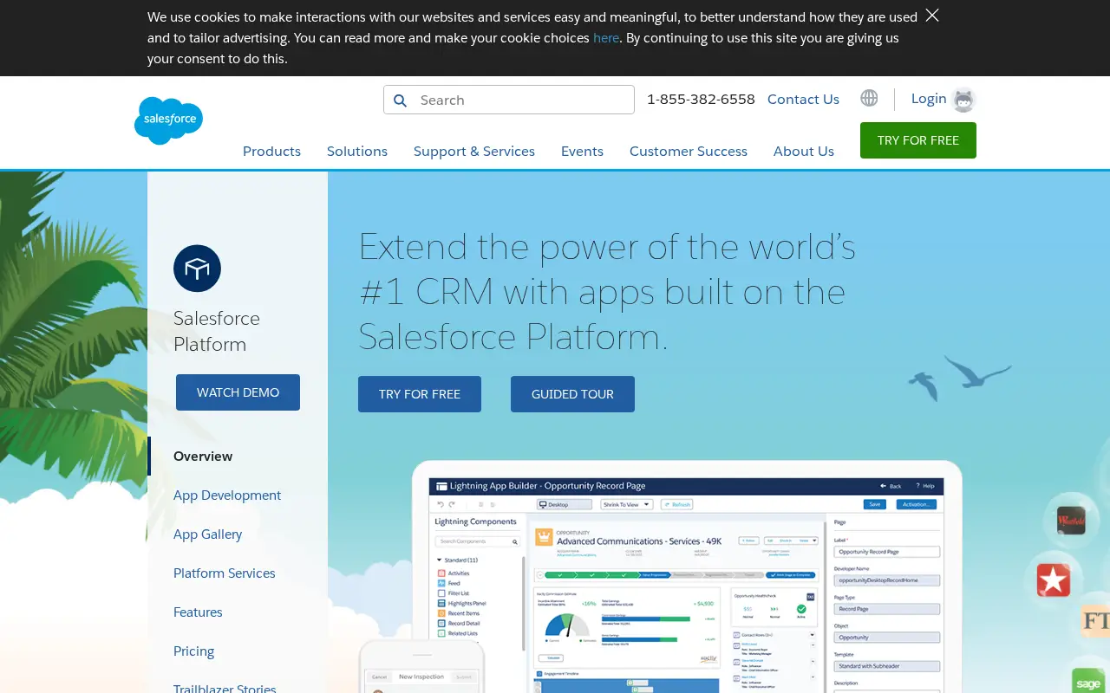Click the Login link
Screen dimensions: 1110x693
pos(929,98)
